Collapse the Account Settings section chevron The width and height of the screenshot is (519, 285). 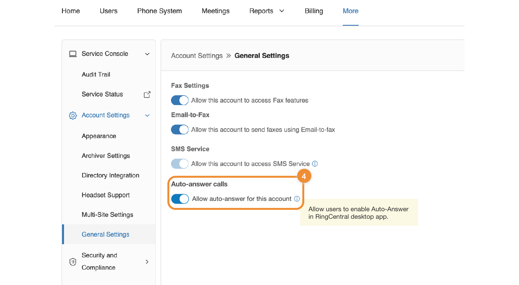[147, 116]
